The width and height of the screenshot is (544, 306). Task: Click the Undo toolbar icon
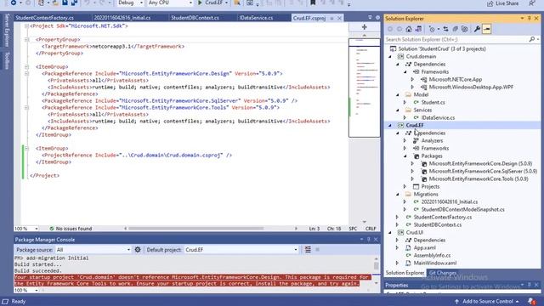[x=87, y=3]
